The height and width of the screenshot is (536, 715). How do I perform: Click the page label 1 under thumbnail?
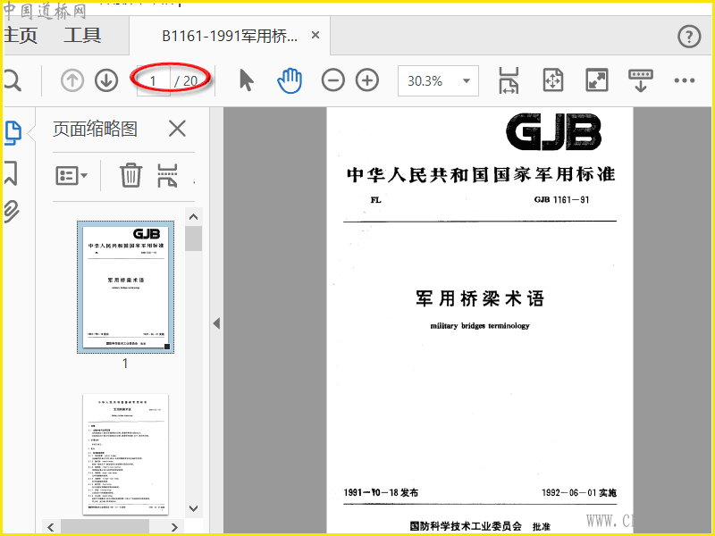coord(125,364)
